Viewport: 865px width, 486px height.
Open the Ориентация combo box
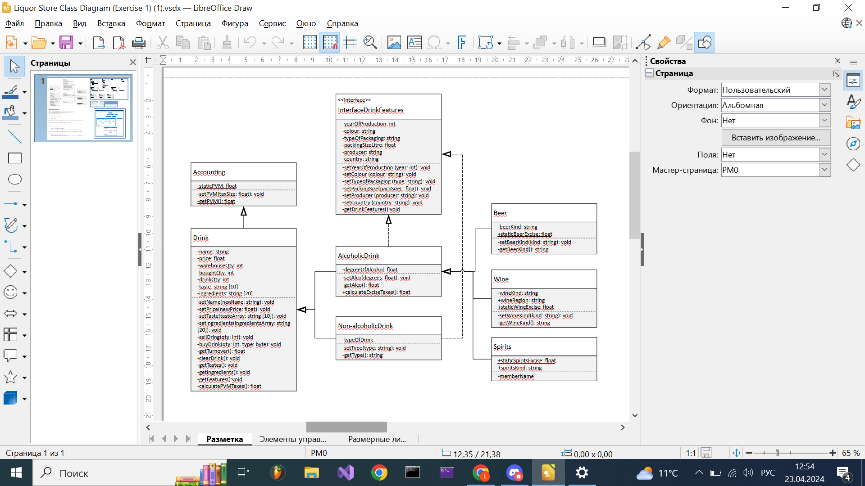tap(776, 105)
